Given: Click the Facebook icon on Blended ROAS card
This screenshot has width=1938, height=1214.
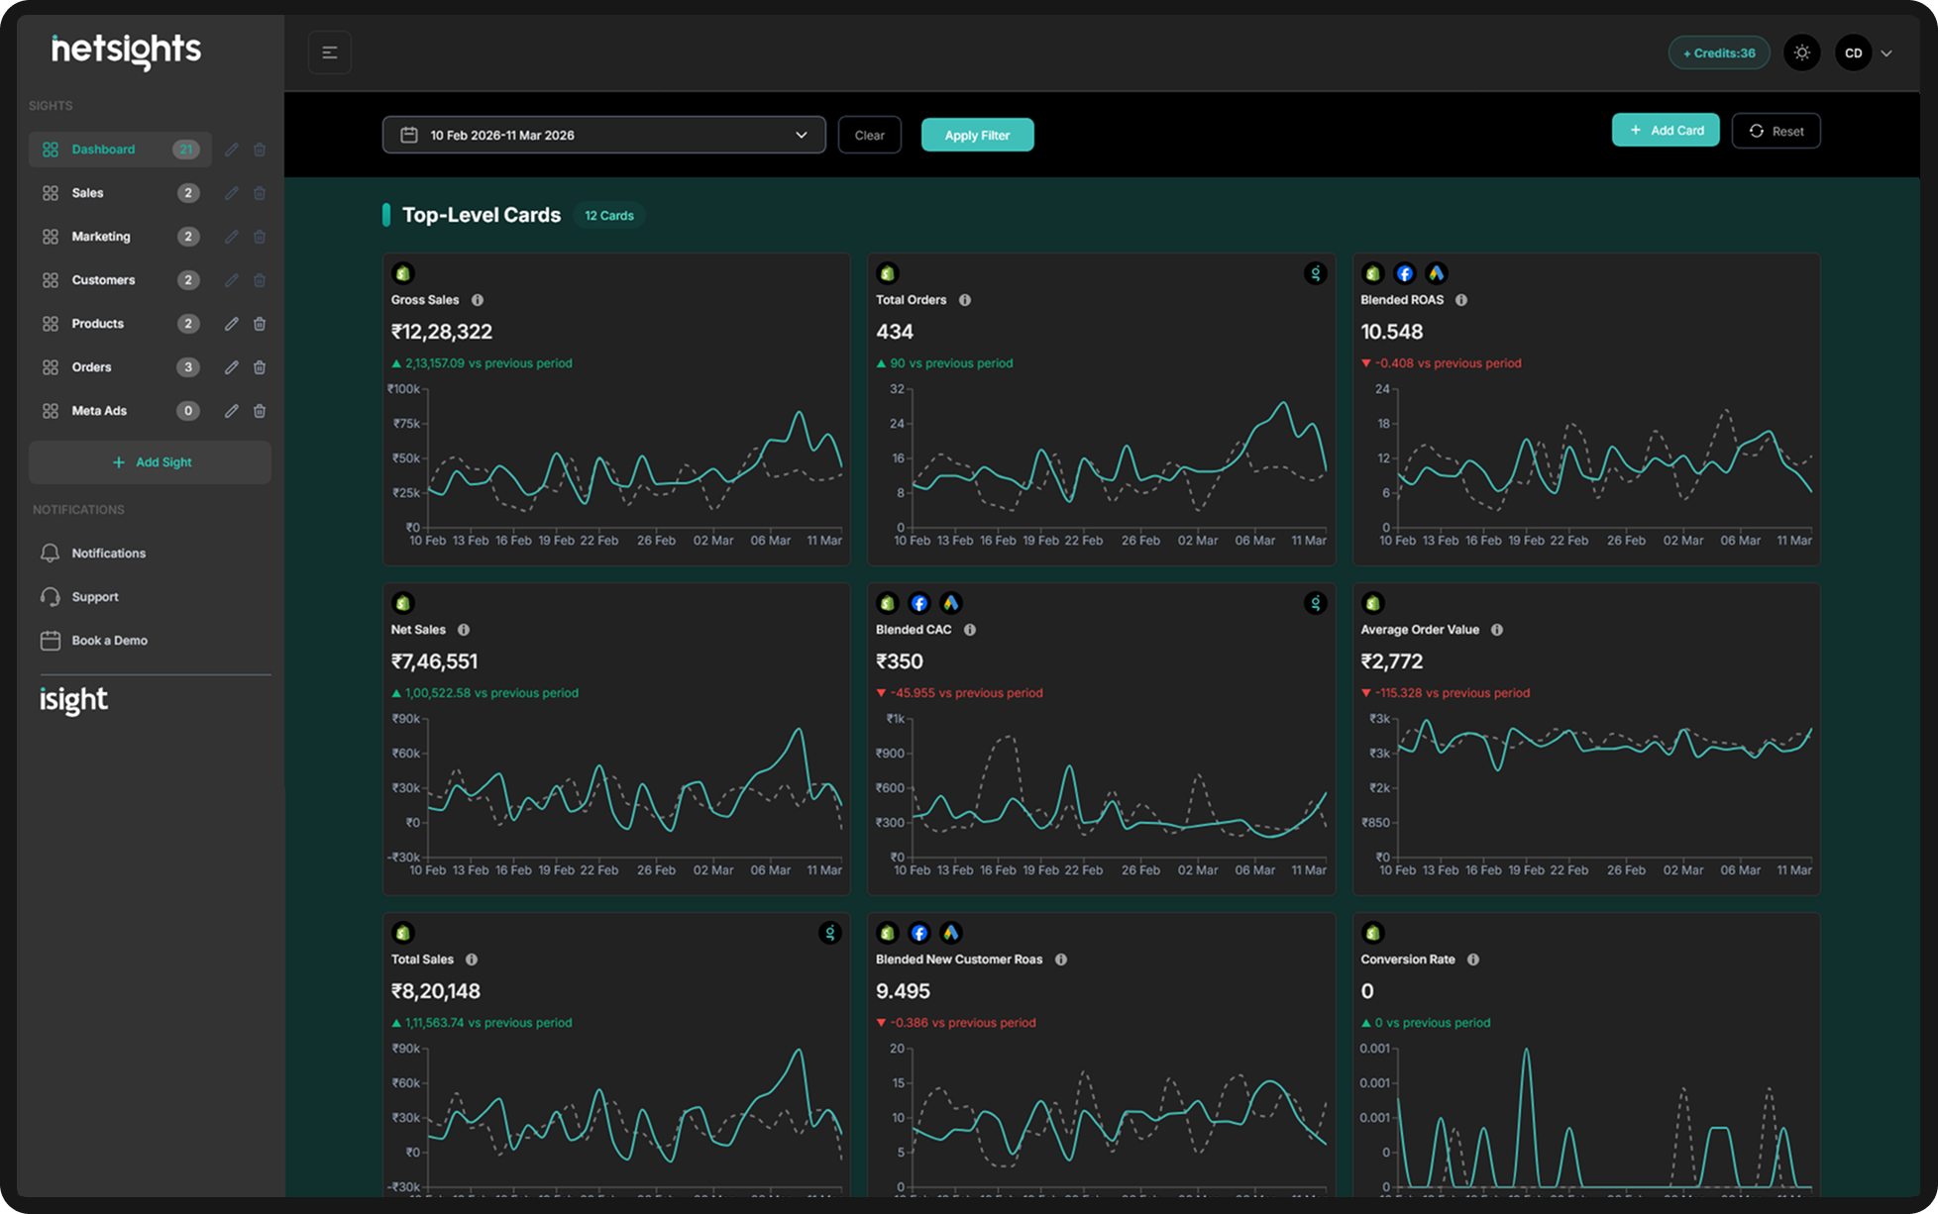Looking at the screenshot, I should pyautogui.click(x=1405, y=273).
